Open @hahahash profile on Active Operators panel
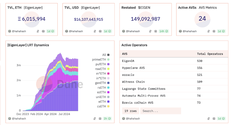This screenshot has height=125, width=233. pos(133,119)
